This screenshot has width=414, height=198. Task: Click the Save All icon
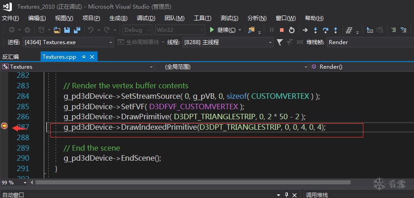pos(77,30)
